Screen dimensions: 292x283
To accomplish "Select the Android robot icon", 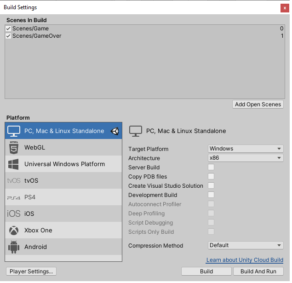I will tap(14, 247).
